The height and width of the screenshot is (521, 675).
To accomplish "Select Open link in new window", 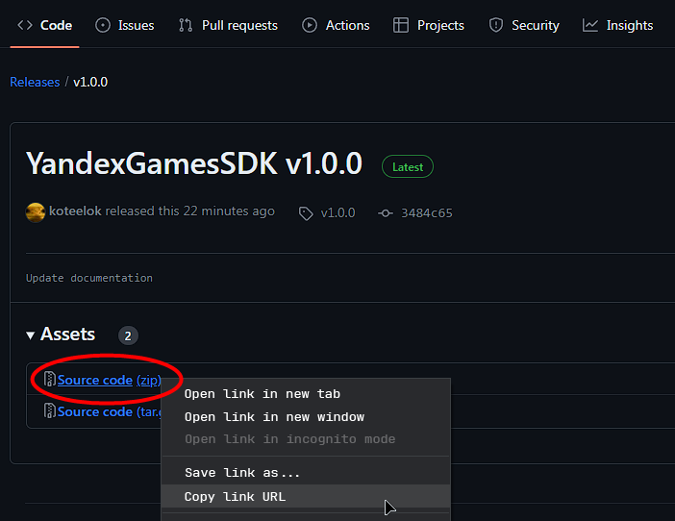I will pos(274,417).
